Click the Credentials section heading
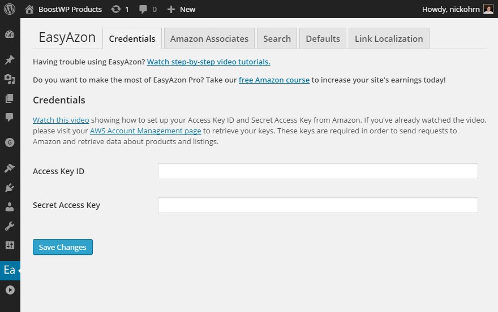The width and height of the screenshot is (498, 312). (x=59, y=100)
